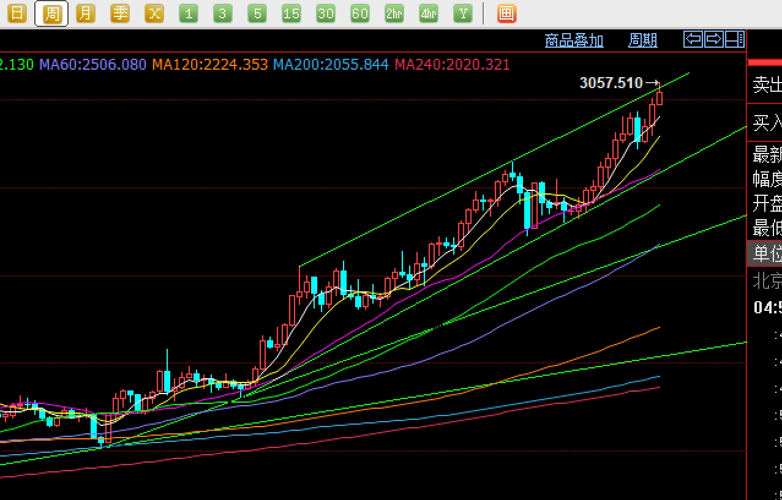The height and width of the screenshot is (500, 782).
Task: Switch to the 30-minute chart
Action: pos(326,13)
